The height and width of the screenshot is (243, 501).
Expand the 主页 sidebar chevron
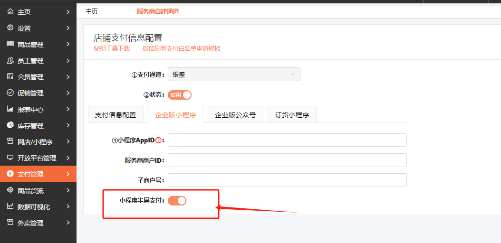(68, 12)
